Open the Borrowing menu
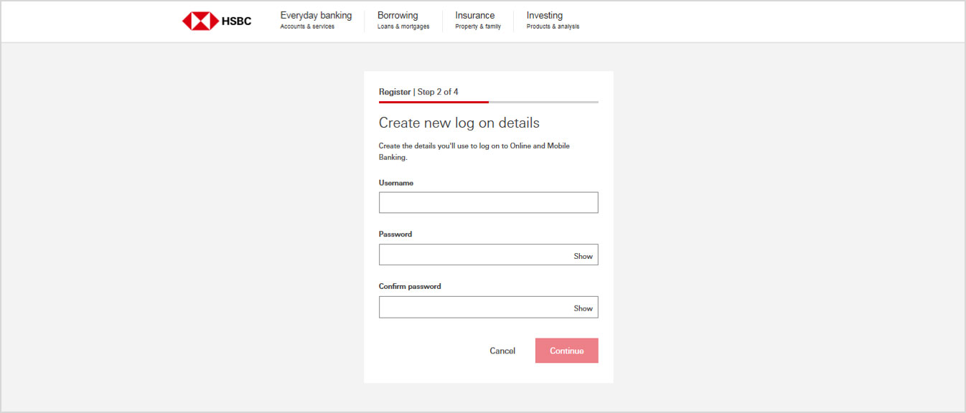 coord(398,15)
